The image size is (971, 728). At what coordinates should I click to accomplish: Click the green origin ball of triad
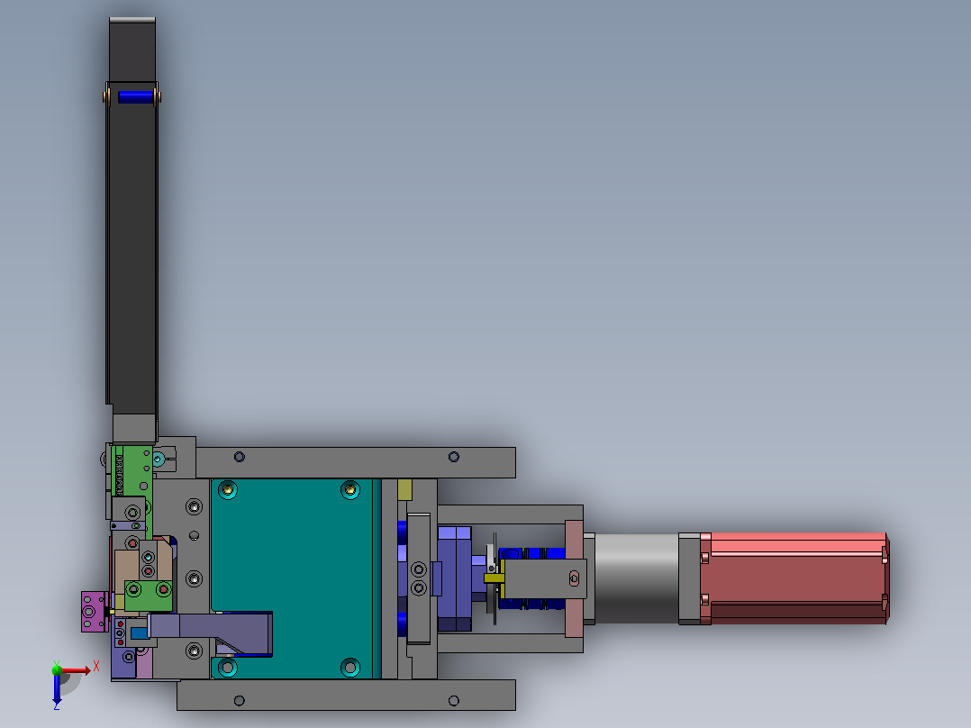coord(57,669)
